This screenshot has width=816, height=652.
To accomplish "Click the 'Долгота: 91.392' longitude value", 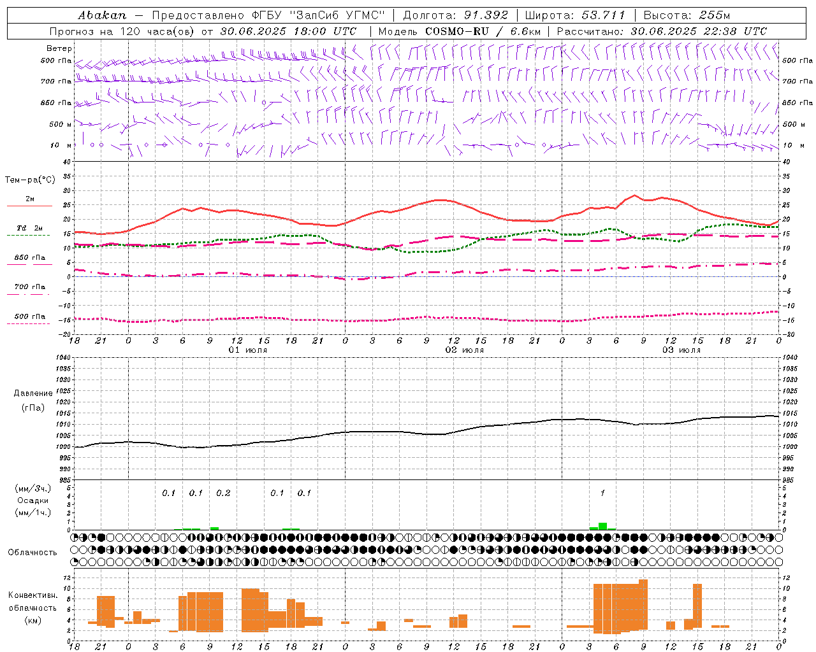I will pos(456,15).
